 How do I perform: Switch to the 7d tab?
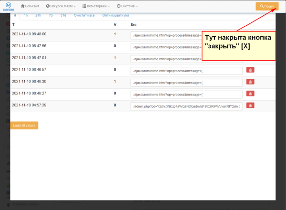(51, 15)
